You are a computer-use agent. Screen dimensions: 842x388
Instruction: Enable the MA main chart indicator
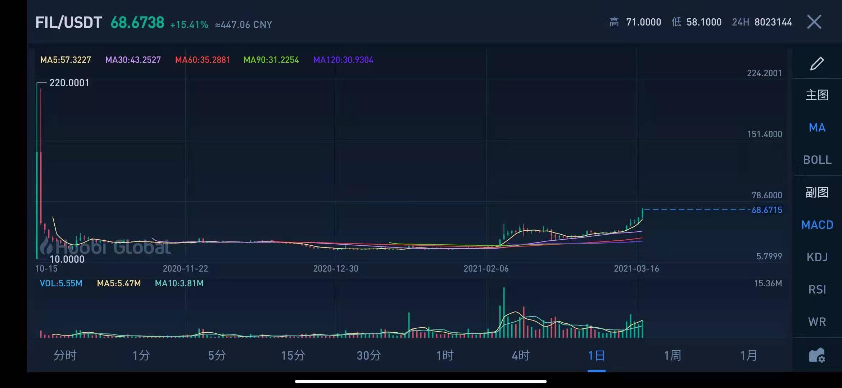(x=817, y=128)
